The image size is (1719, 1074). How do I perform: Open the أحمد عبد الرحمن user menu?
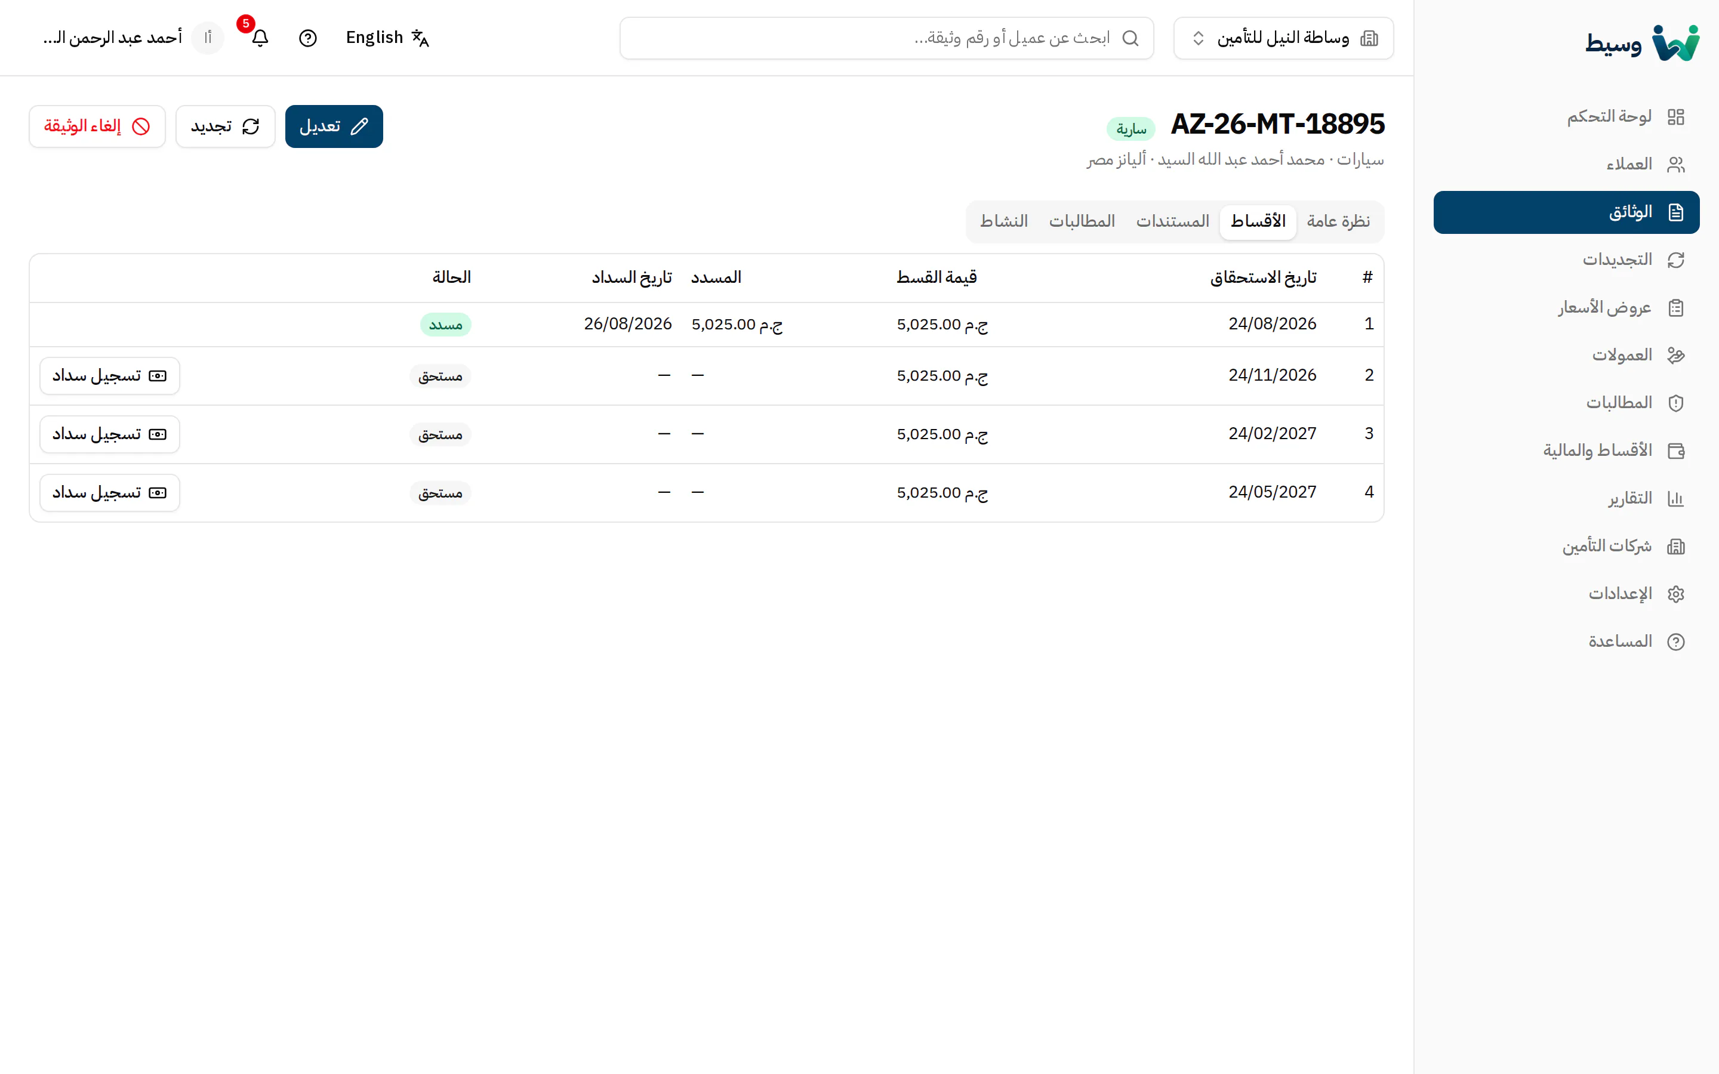(x=133, y=38)
